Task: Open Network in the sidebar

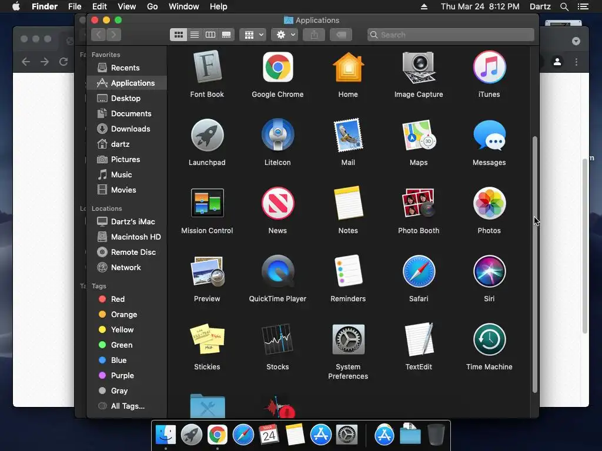Action: tap(126, 268)
